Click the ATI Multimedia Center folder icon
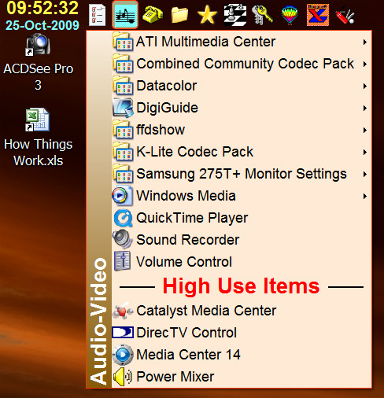 click(122, 42)
